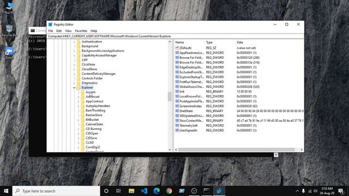The image size is (349, 196).
Task: Select the AppContract key
Action: pos(94,101)
